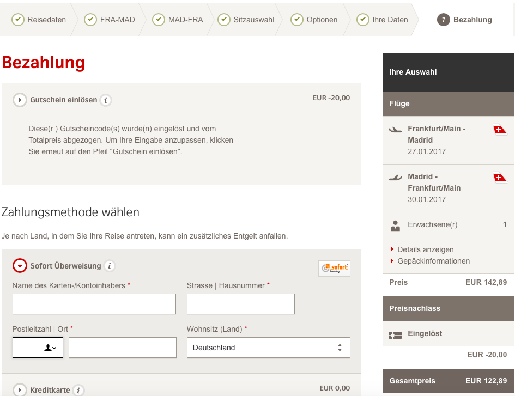Collapse the Sofort Überweisung payment option
The width and height of the screenshot is (515, 396).
pyautogui.click(x=20, y=266)
